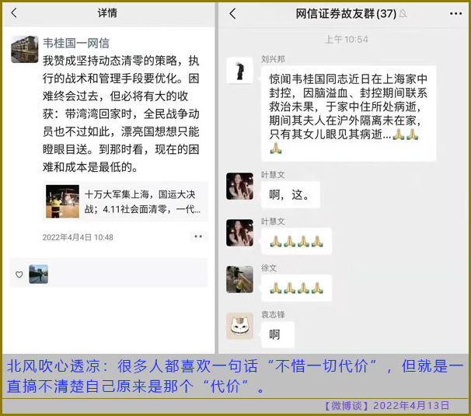Tap the shared article's thumbnail image
Screen dimensions: 471x416
click(x=62, y=201)
